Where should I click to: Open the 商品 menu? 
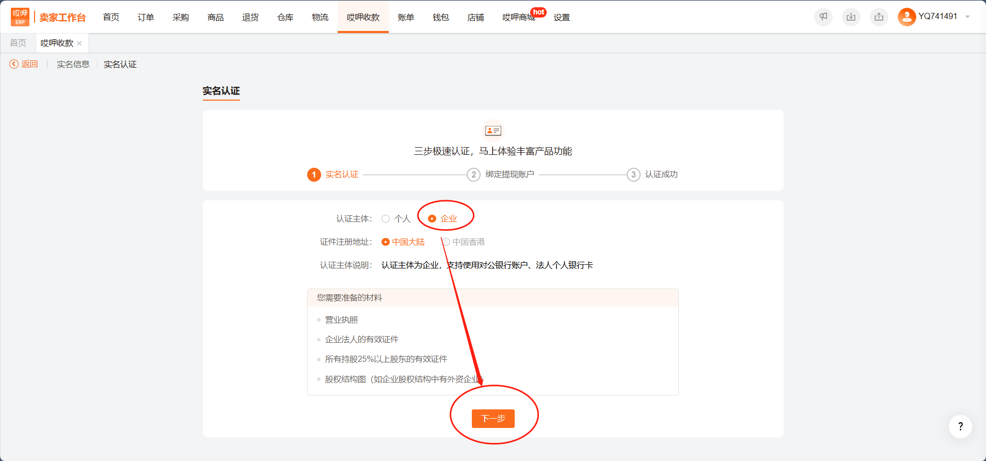(x=215, y=17)
